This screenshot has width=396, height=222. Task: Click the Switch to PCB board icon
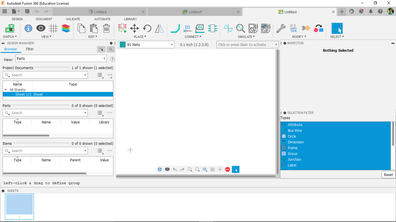click(x=10, y=28)
